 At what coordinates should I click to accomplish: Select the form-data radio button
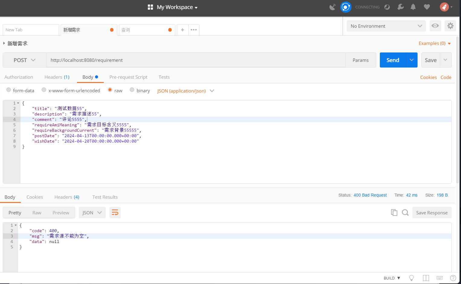point(9,90)
